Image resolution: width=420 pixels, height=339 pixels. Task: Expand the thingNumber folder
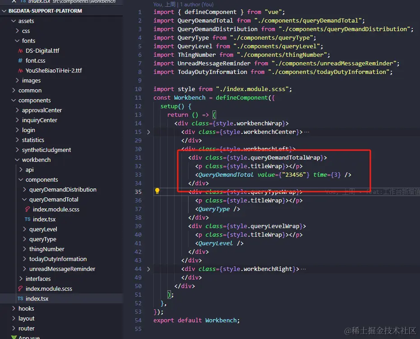click(x=25, y=249)
